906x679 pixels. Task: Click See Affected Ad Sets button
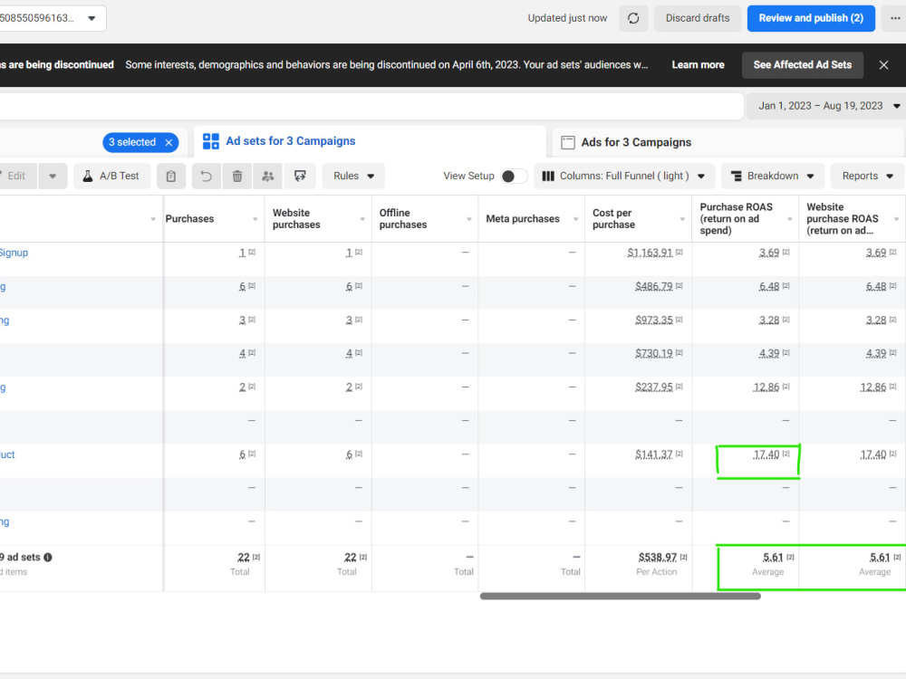click(x=802, y=64)
